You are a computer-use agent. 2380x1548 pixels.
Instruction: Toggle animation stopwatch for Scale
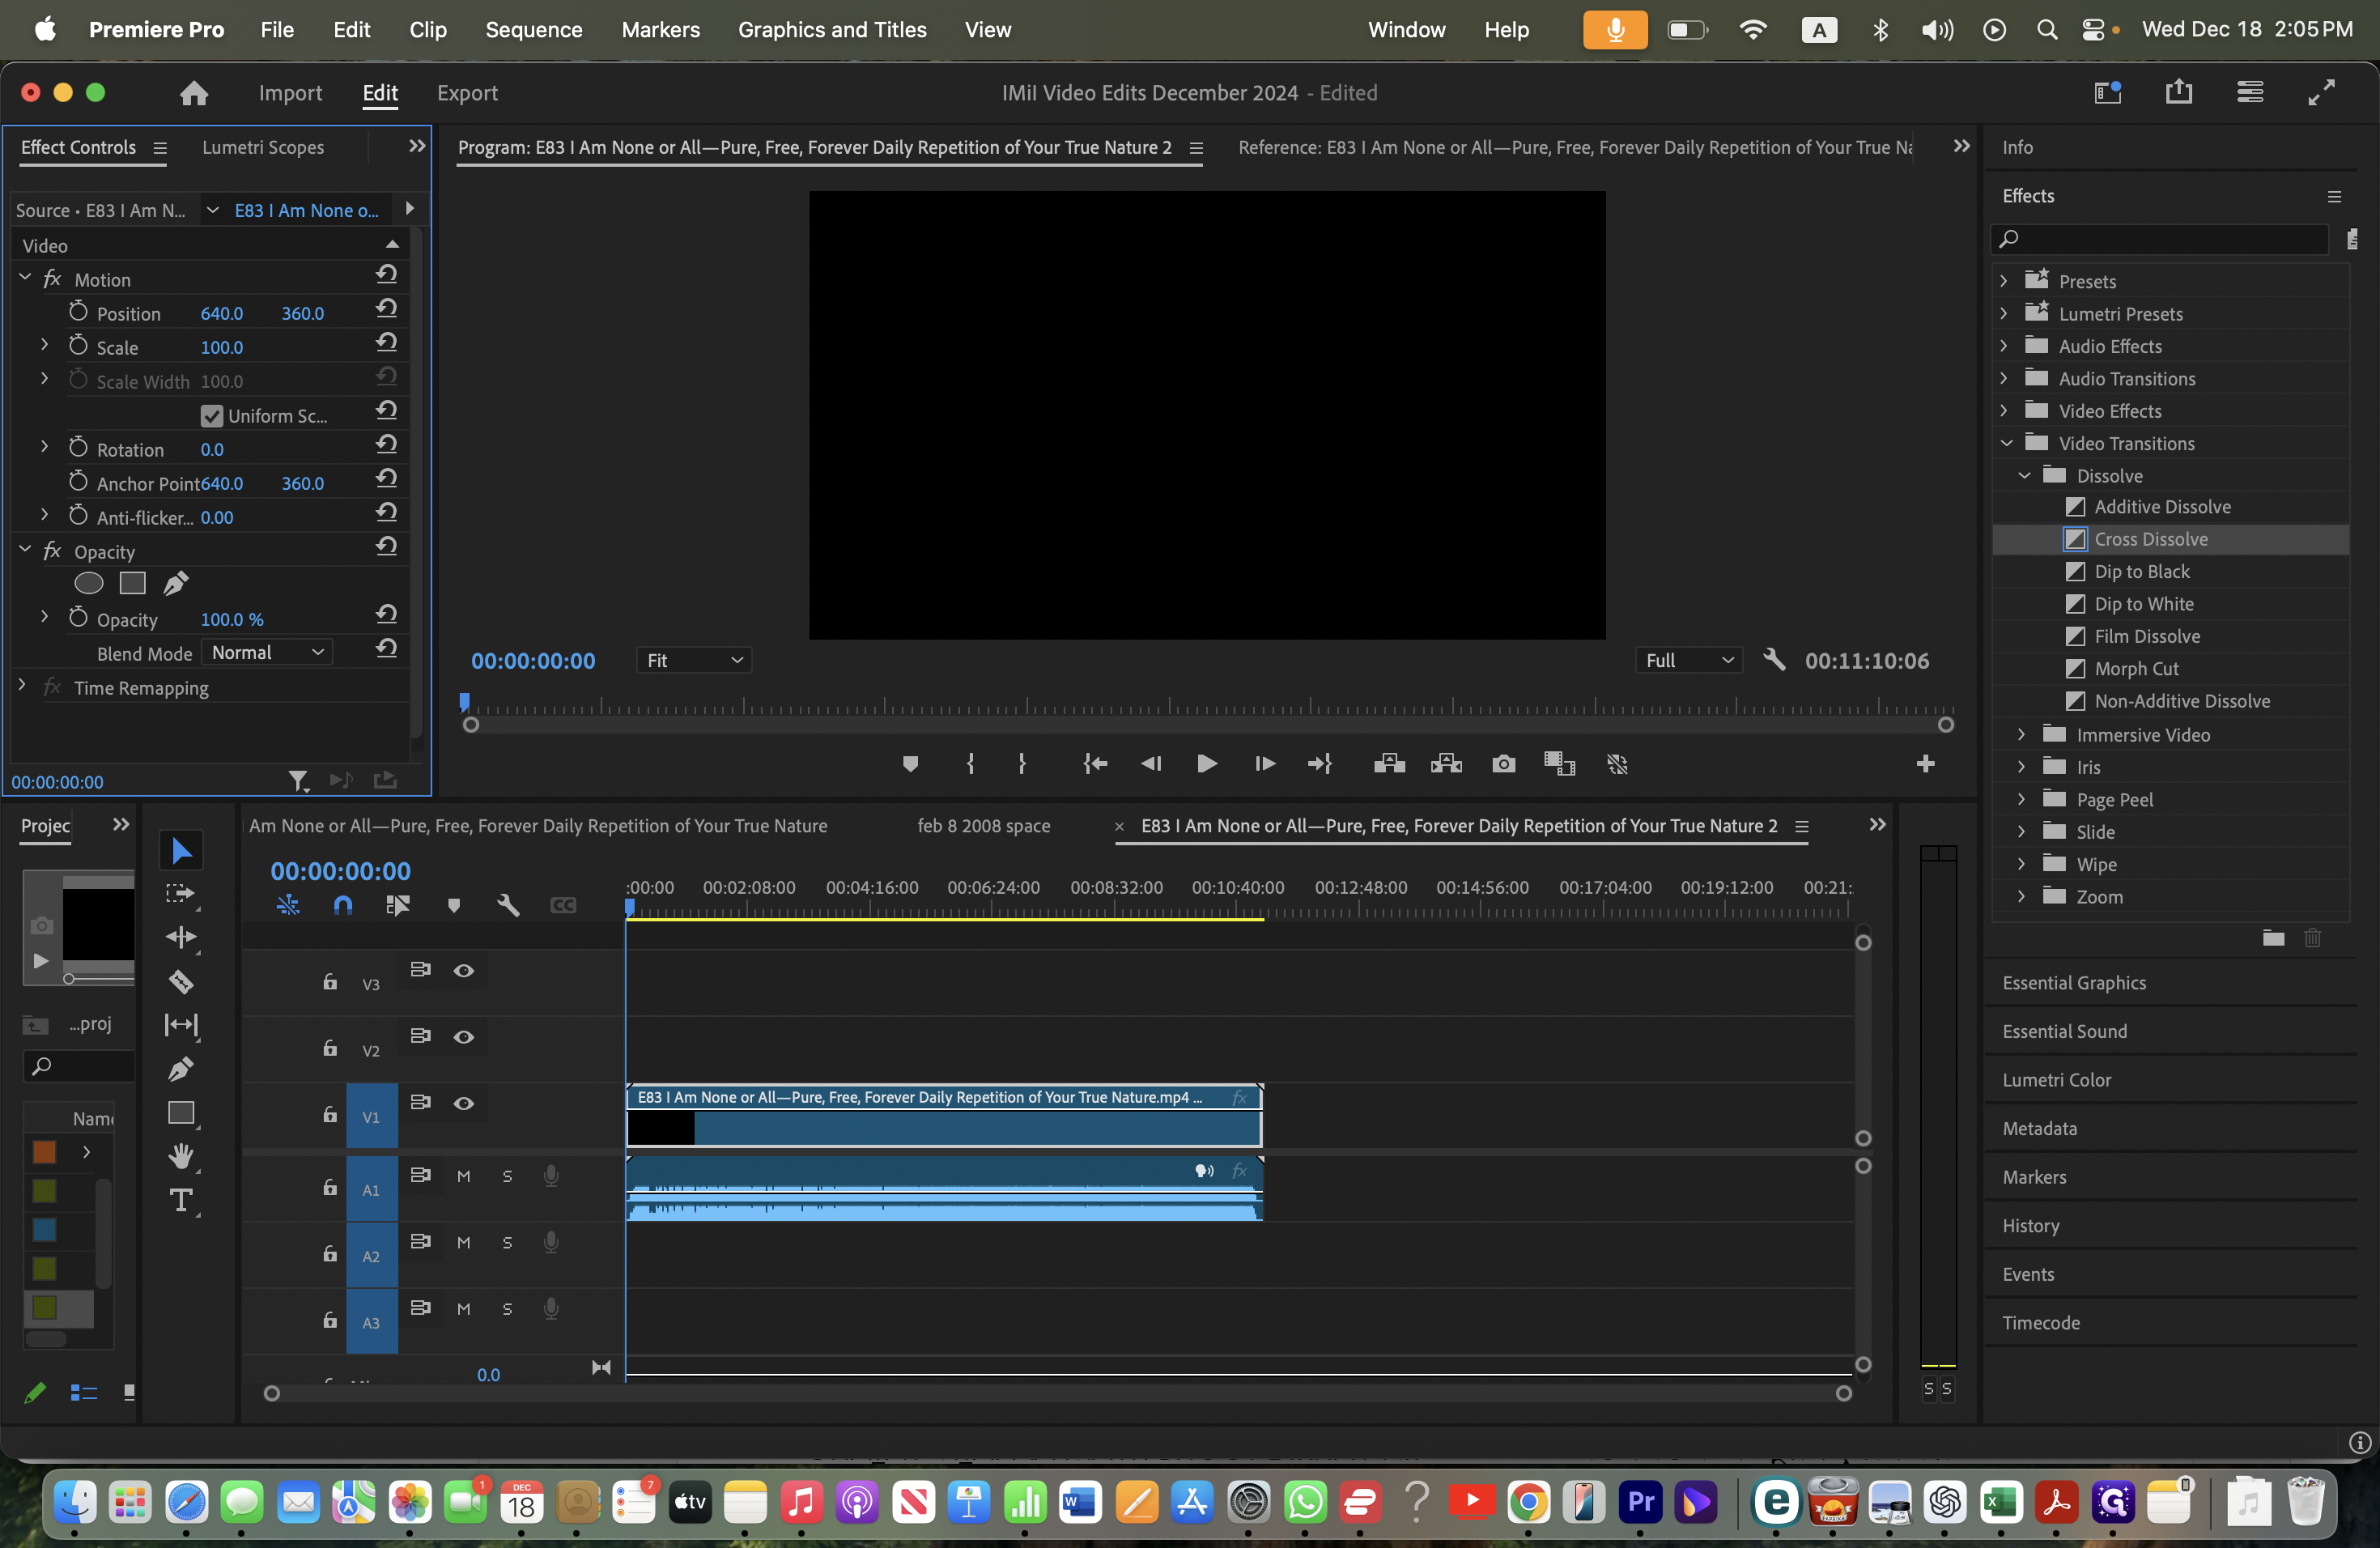point(78,345)
